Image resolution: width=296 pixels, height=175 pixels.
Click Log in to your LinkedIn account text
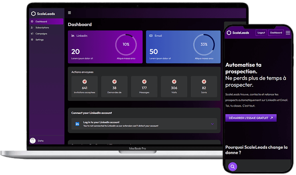101,122
